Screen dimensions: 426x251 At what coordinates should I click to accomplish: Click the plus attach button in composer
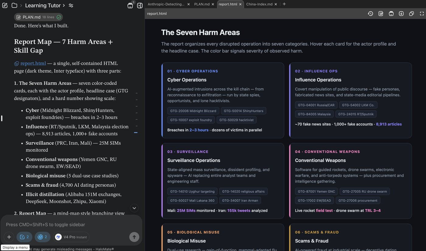[9, 237]
